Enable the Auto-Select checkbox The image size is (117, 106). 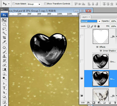pos(14,4)
